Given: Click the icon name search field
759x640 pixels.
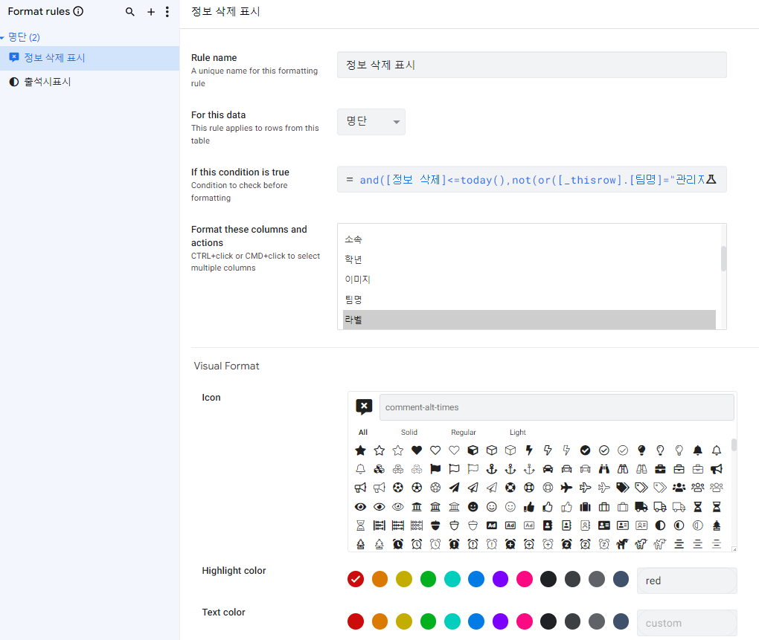Looking at the screenshot, I should pyautogui.click(x=557, y=407).
